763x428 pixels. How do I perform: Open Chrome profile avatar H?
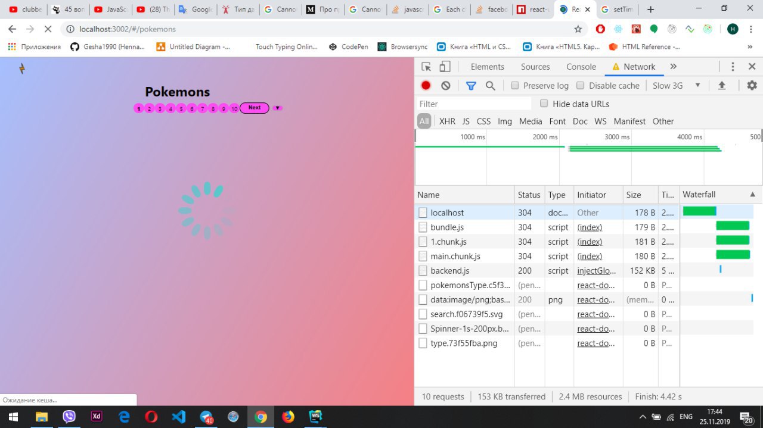[x=733, y=29]
